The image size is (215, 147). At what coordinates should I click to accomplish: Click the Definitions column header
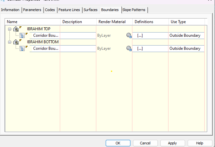(x=150, y=22)
